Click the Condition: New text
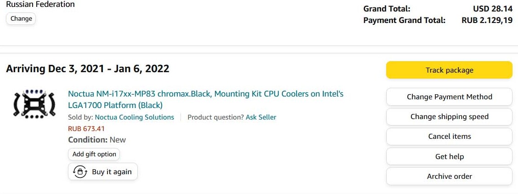 tap(97, 140)
